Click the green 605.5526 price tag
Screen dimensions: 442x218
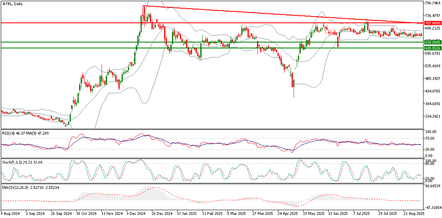(433, 48)
